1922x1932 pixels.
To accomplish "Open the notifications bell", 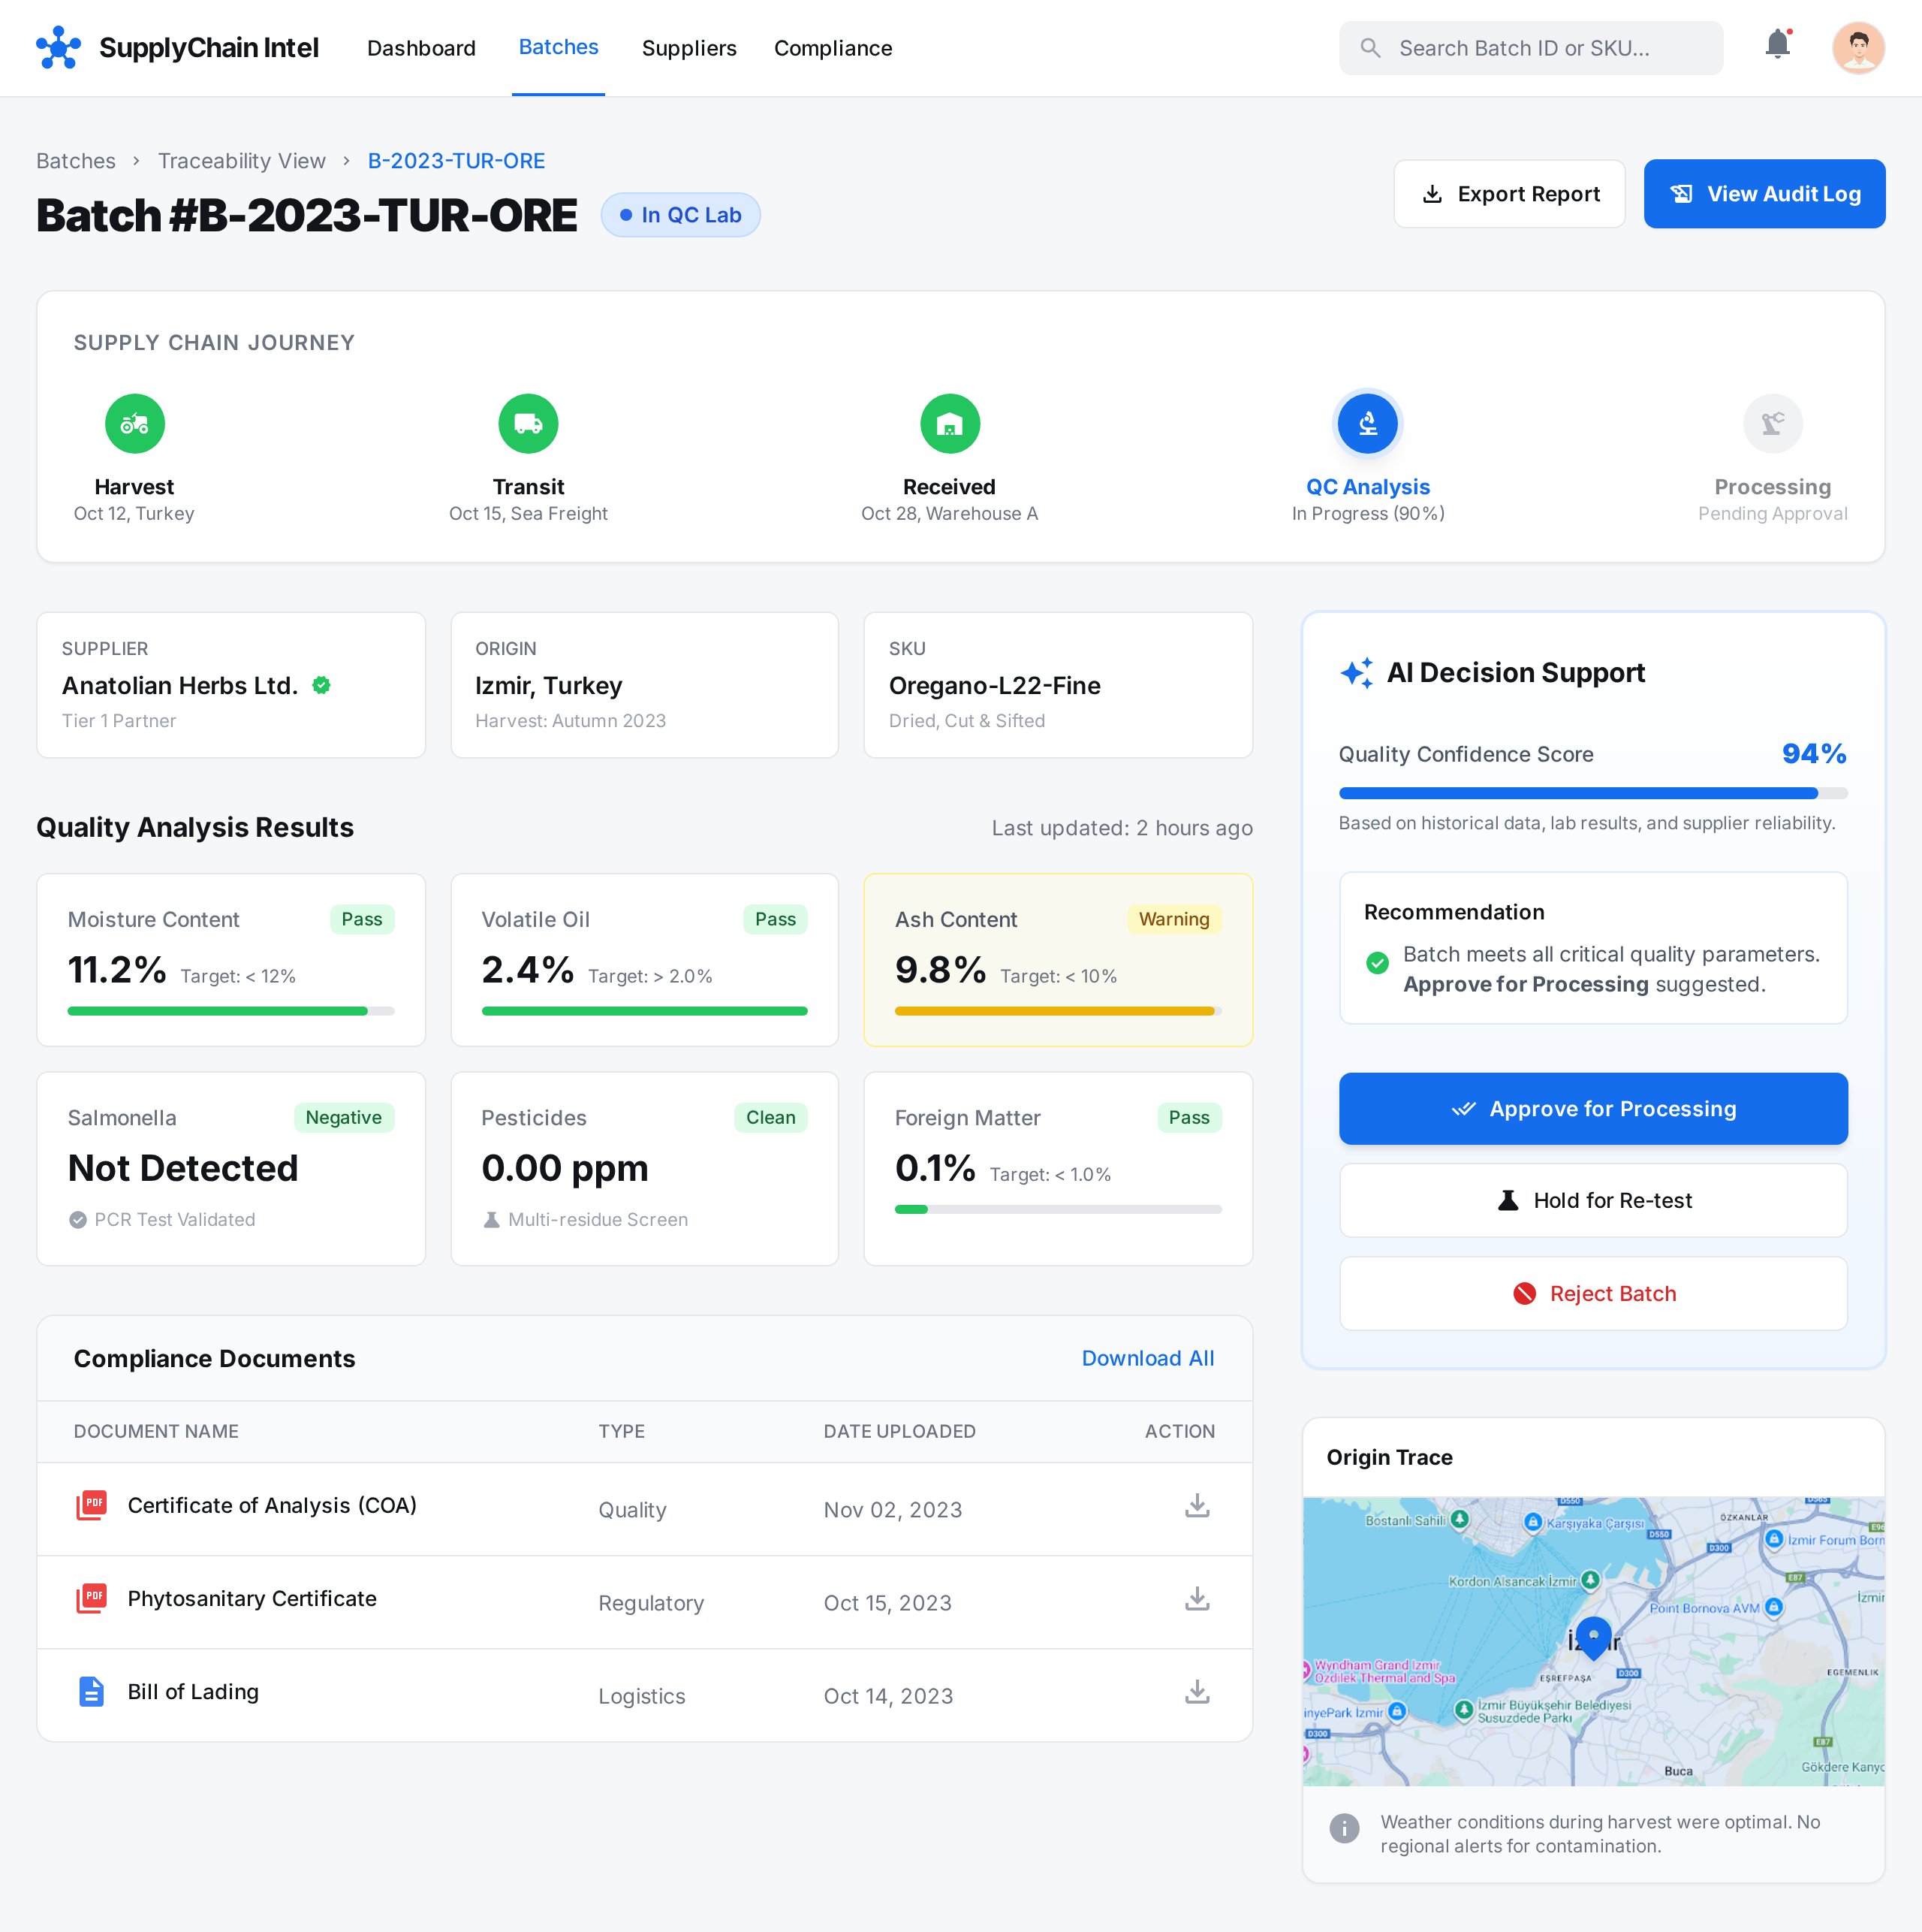I will [1777, 45].
